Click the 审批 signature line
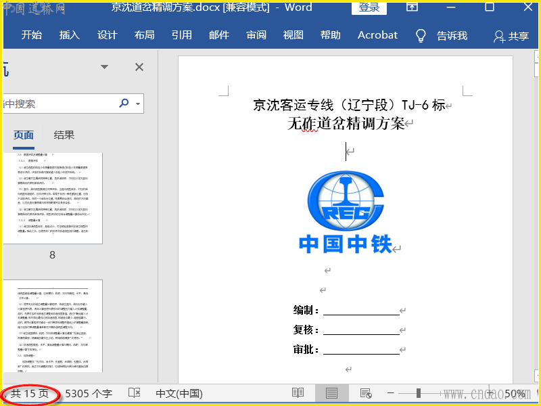The image size is (541, 406). tap(346, 350)
